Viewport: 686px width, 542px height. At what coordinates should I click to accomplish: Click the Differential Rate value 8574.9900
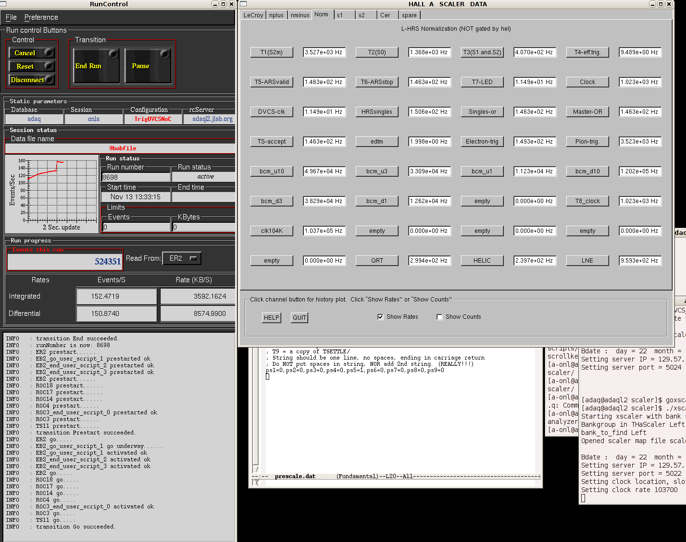tap(198, 313)
